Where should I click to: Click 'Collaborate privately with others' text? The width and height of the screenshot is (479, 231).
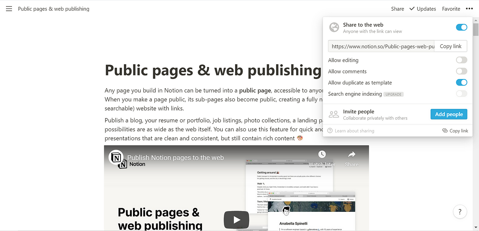click(x=375, y=118)
